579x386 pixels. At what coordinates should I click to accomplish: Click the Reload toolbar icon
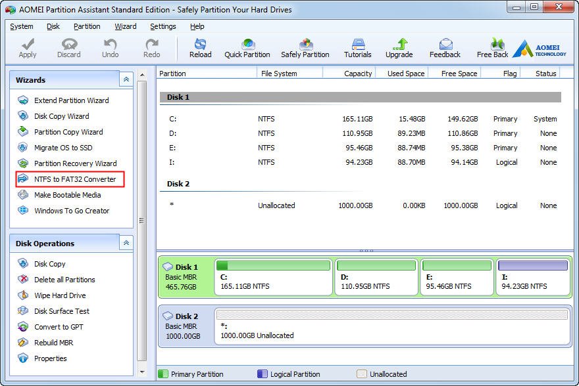[x=200, y=48]
